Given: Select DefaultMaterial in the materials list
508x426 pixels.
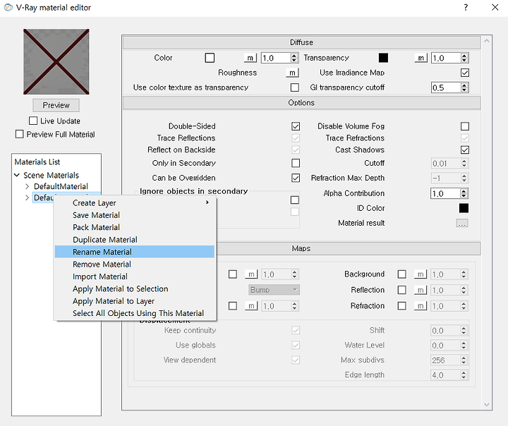Looking at the screenshot, I should 61,187.
